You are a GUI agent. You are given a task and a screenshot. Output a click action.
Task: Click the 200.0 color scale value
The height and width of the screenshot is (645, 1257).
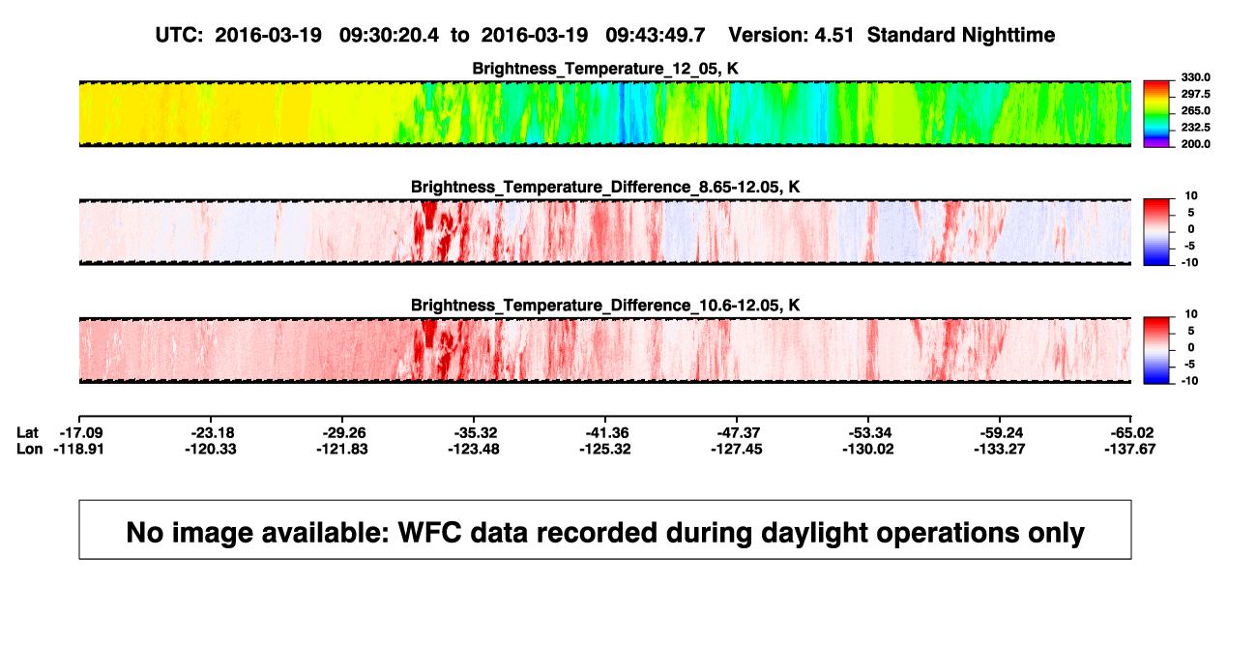[x=1195, y=143]
